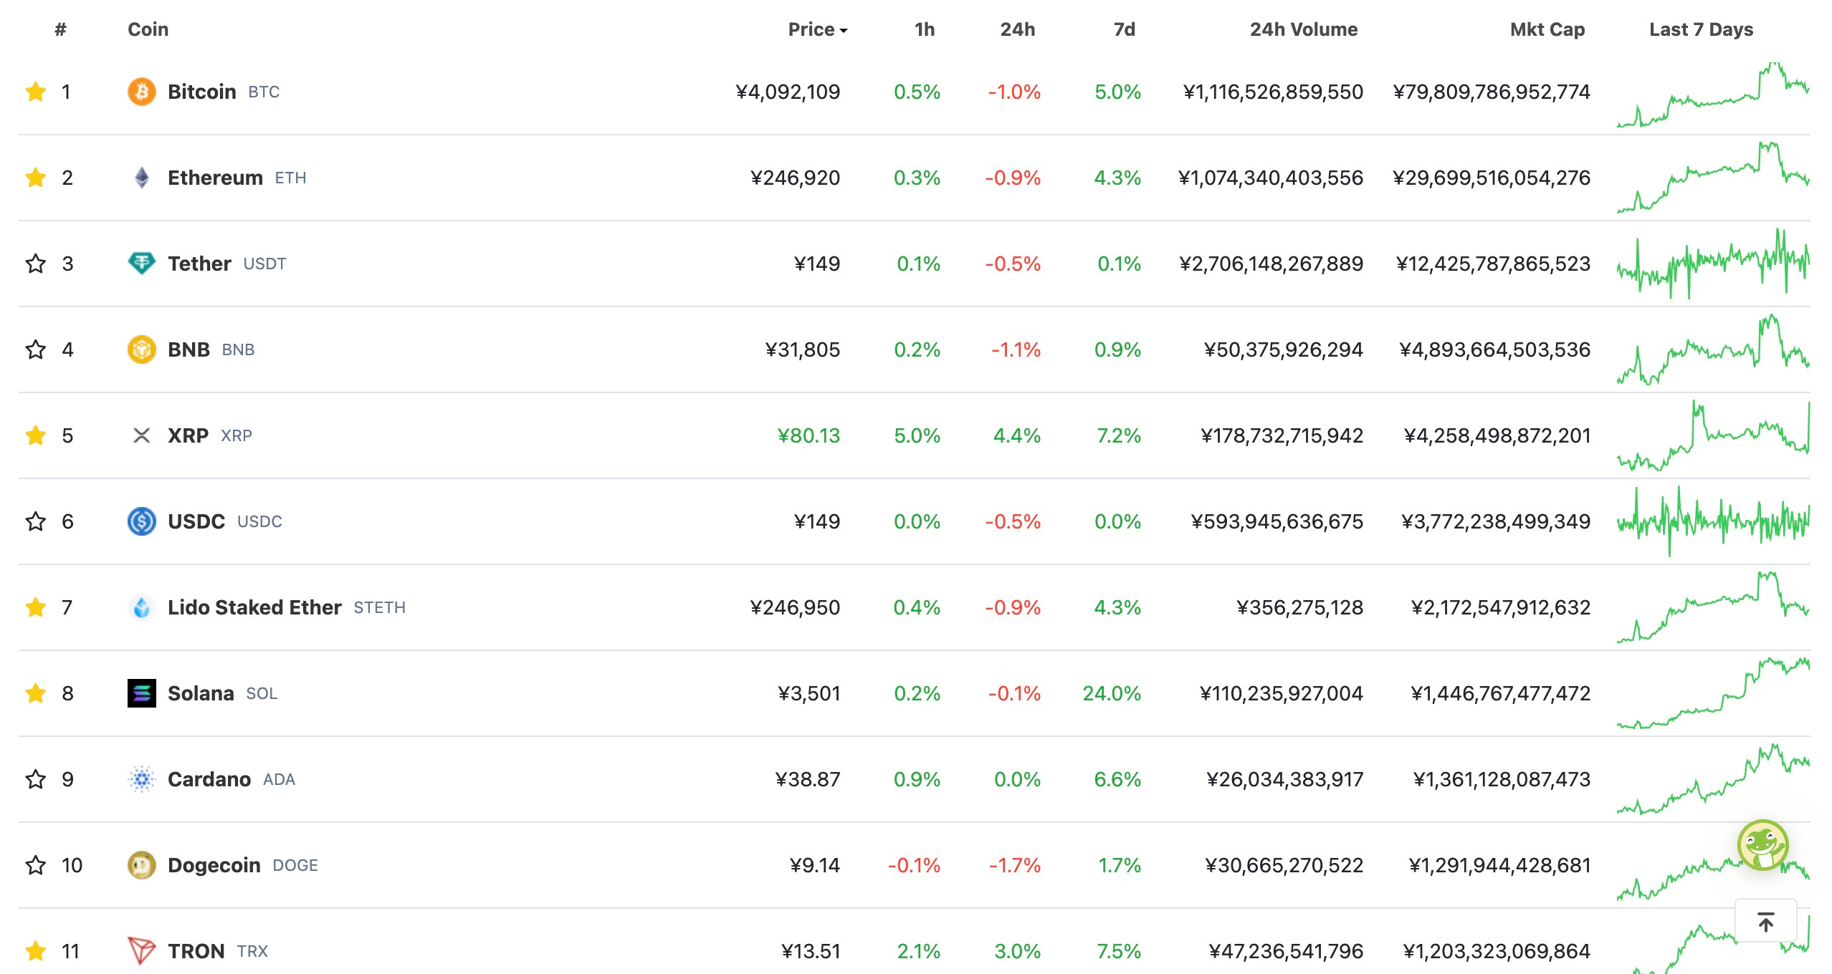Image resolution: width=1832 pixels, height=974 pixels.
Task: Click the Solana logo icon
Action: (142, 693)
